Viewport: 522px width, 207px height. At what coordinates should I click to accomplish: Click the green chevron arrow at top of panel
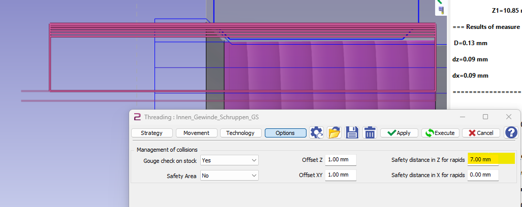click(440, 2)
